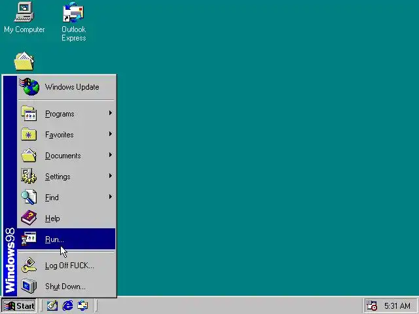419x314 pixels.
Task: Open the Find menu item
Action: [x=66, y=197]
